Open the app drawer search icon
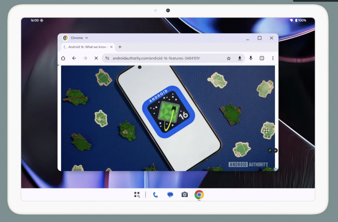 136,195
